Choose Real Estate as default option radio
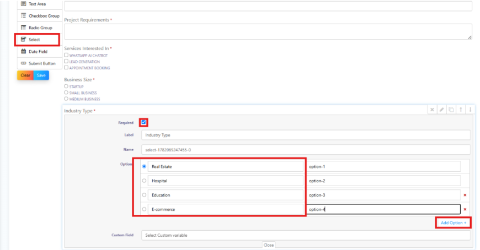This screenshot has height=250, width=480. click(x=144, y=166)
